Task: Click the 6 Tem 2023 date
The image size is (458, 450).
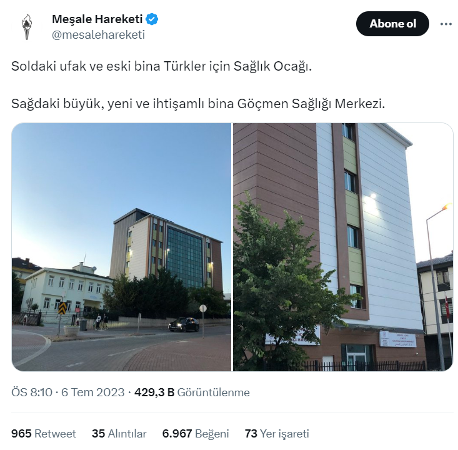Action: point(93,392)
